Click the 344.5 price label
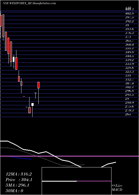The height and width of the screenshot is (195, 139). (129, 56)
